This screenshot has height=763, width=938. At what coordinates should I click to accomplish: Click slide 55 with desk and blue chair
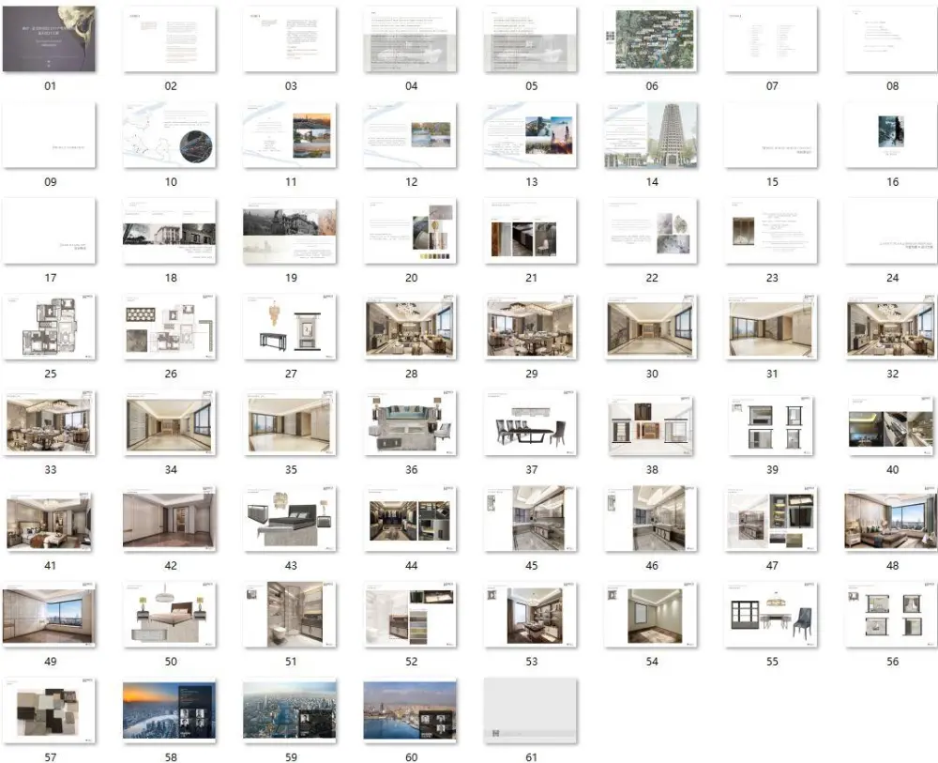click(772, 615)
